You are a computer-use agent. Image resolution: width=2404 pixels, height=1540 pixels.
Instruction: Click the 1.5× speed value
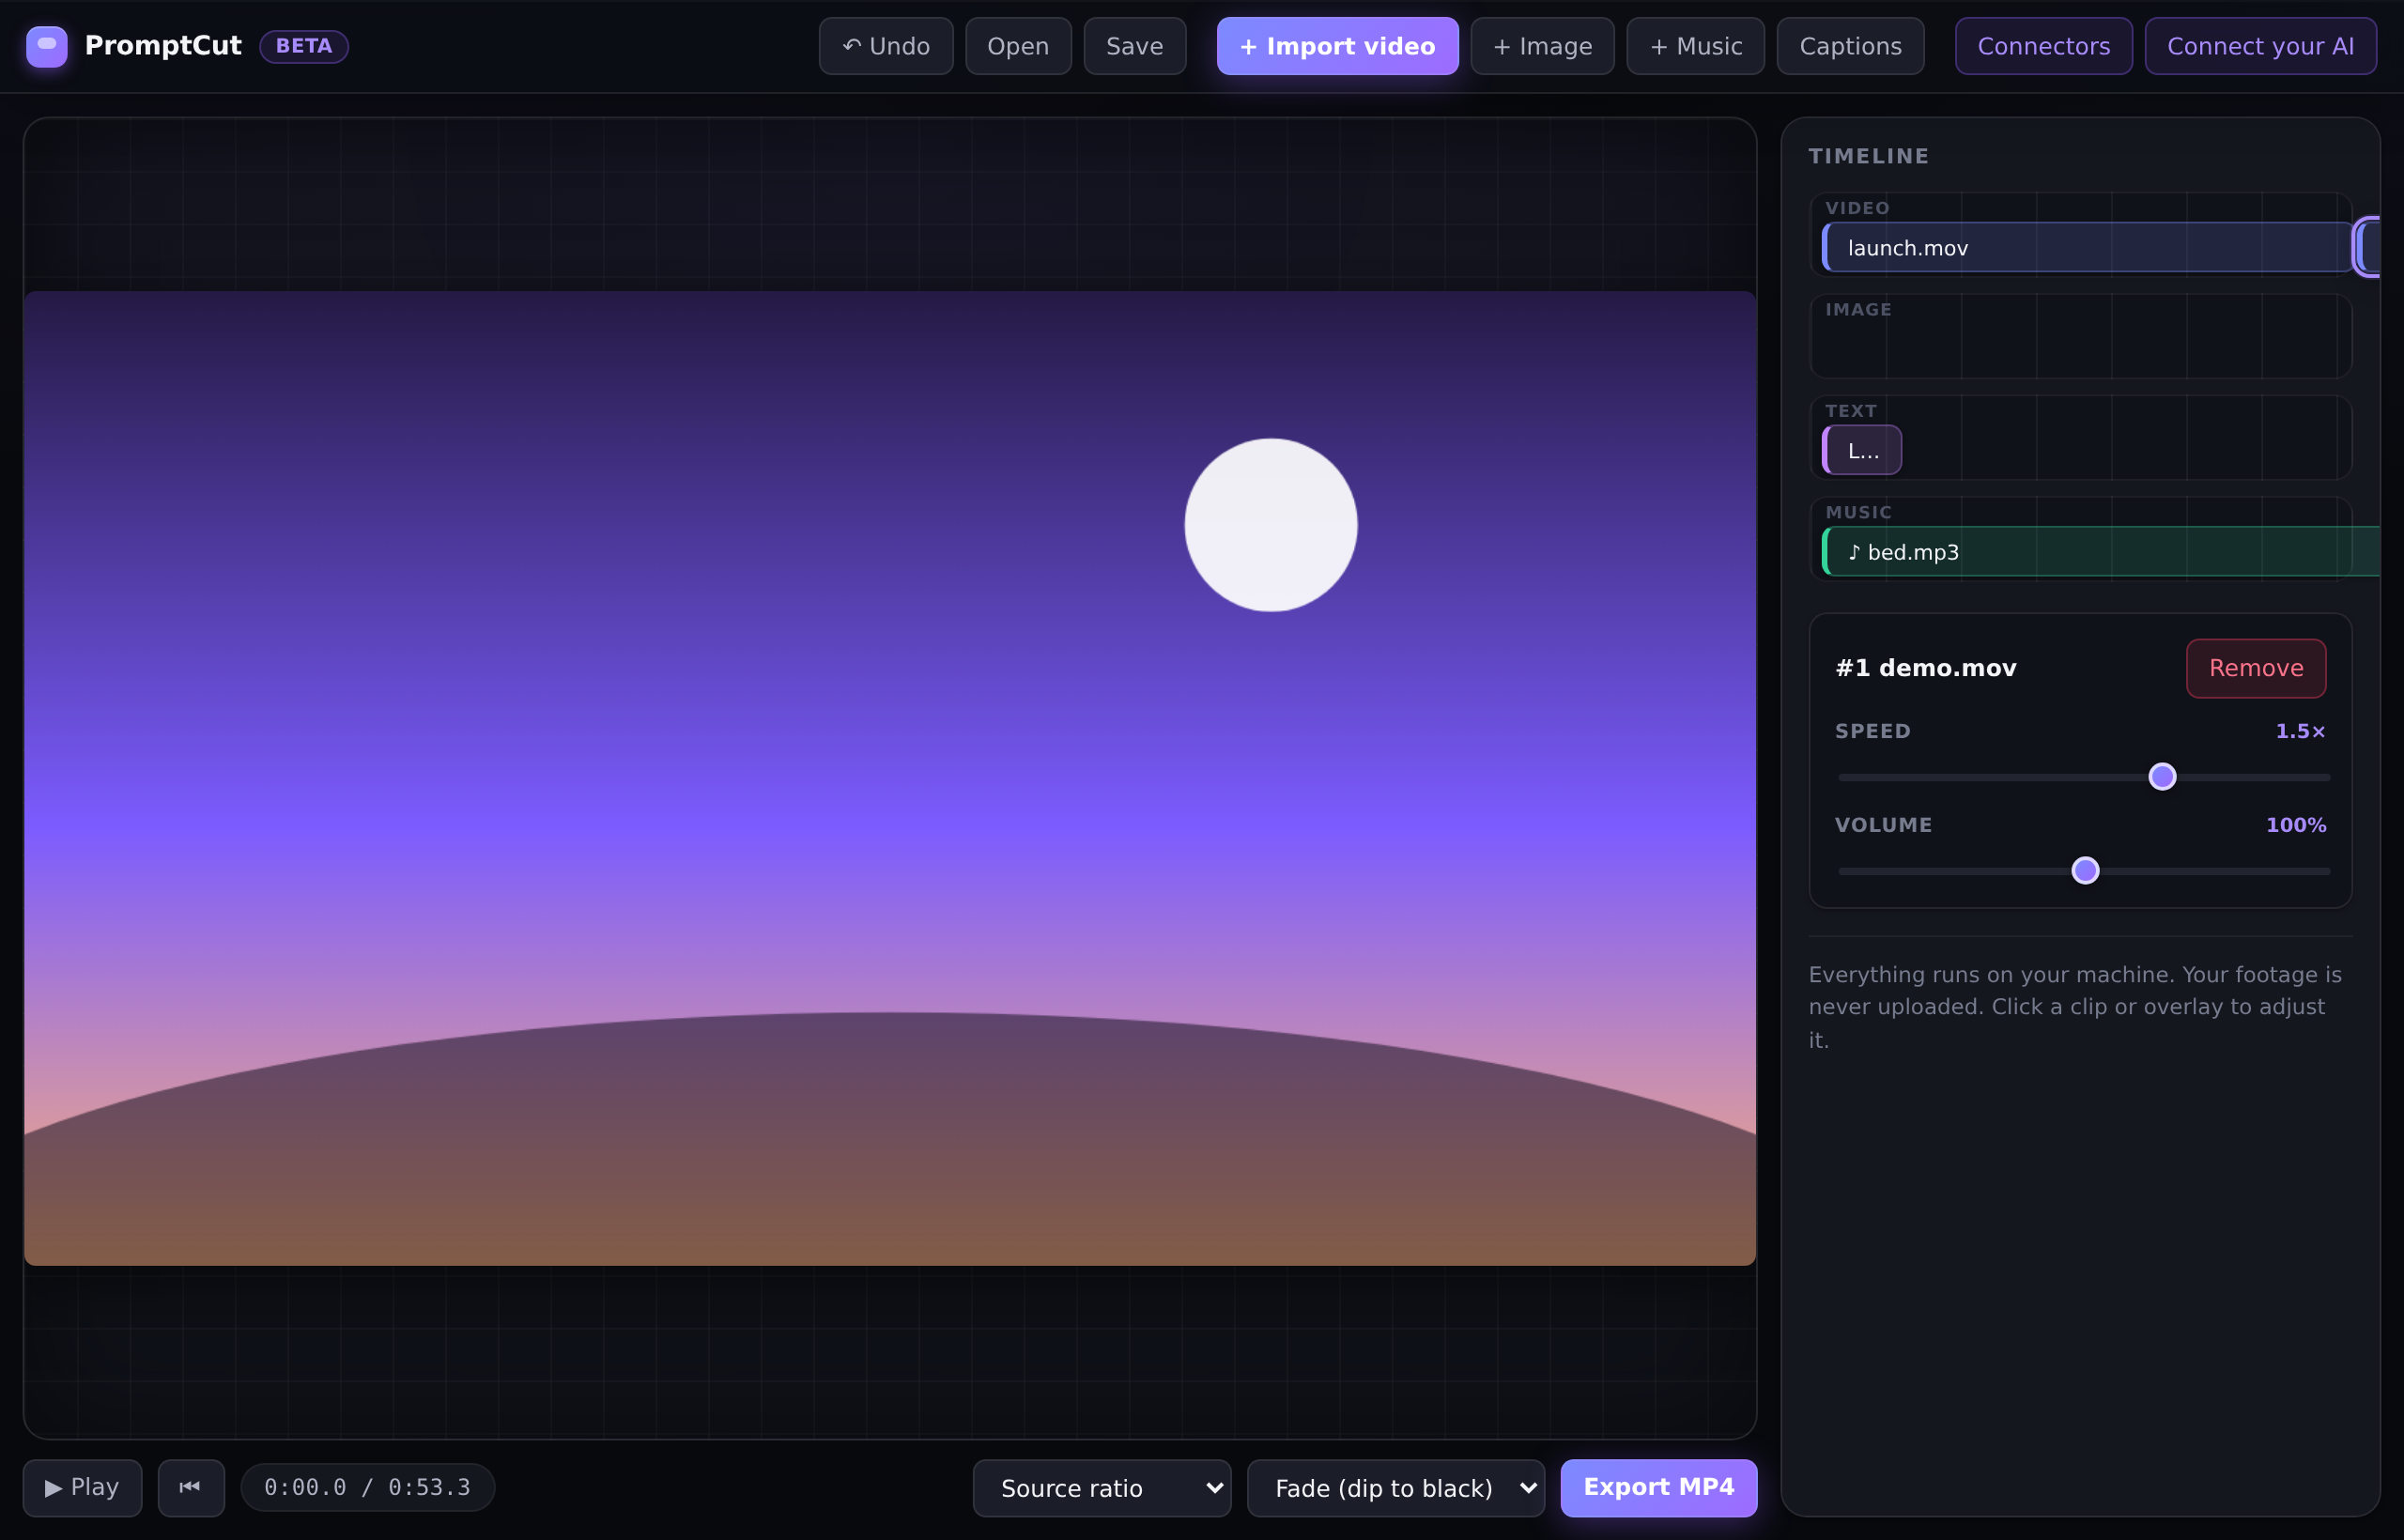[2300, 731]
